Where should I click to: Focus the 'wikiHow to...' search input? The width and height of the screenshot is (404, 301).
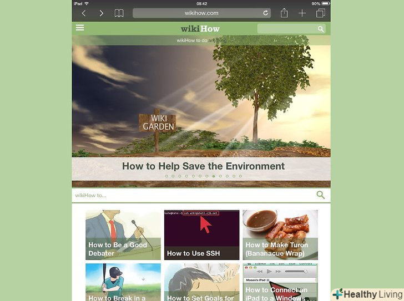tap(201, 195)
